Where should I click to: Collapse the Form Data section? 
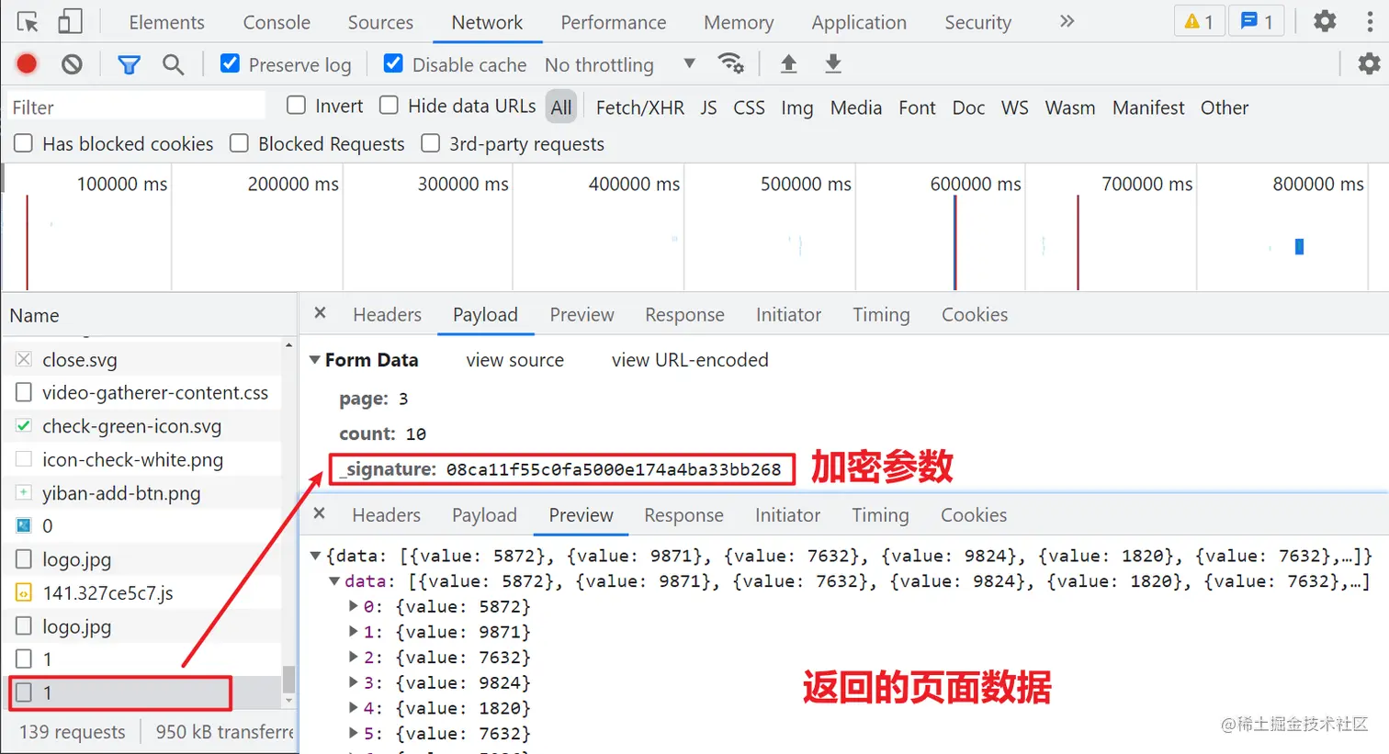click(315, 360)
